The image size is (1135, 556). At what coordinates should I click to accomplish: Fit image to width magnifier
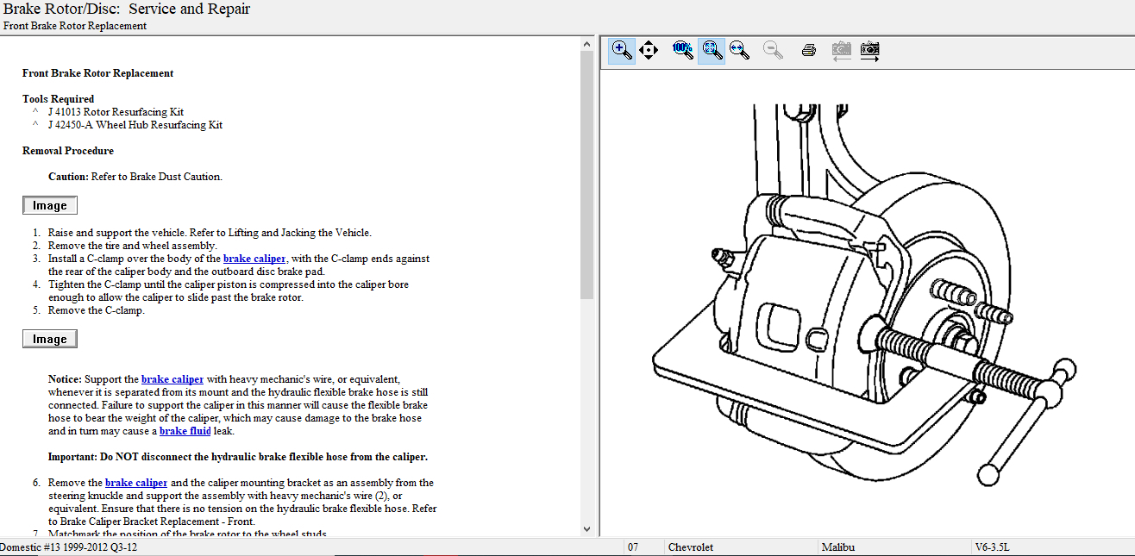(x=739, y=50)
